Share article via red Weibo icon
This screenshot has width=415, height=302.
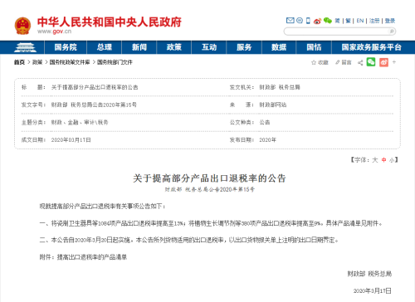coord(383,62)
